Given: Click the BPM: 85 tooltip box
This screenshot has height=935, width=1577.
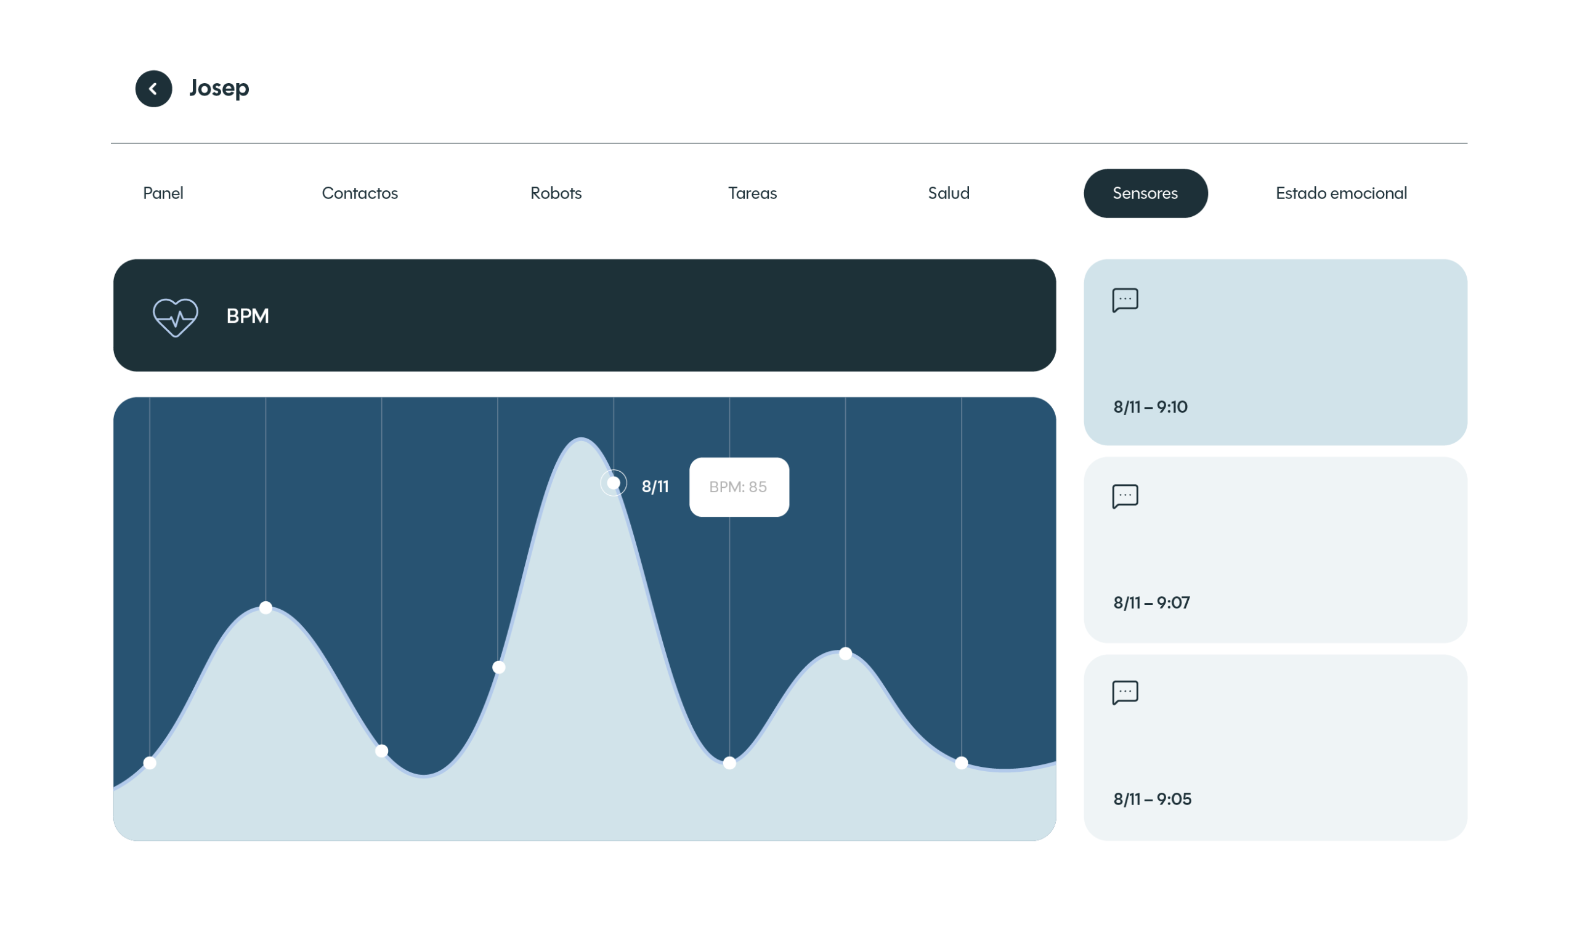Looking at the screenshot, I should click(739, 487).
